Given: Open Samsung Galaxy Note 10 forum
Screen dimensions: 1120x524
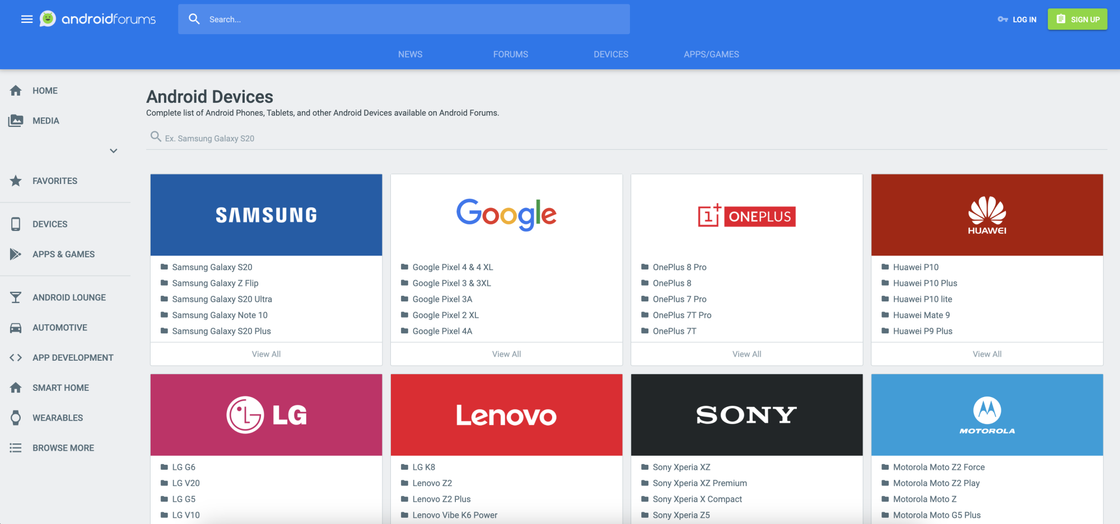Looking at the screenshot, I should [220, 315].
